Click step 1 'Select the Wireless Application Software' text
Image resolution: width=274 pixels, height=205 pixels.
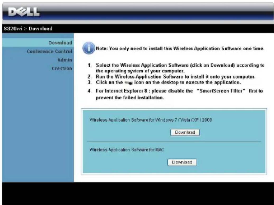(180, 68)
